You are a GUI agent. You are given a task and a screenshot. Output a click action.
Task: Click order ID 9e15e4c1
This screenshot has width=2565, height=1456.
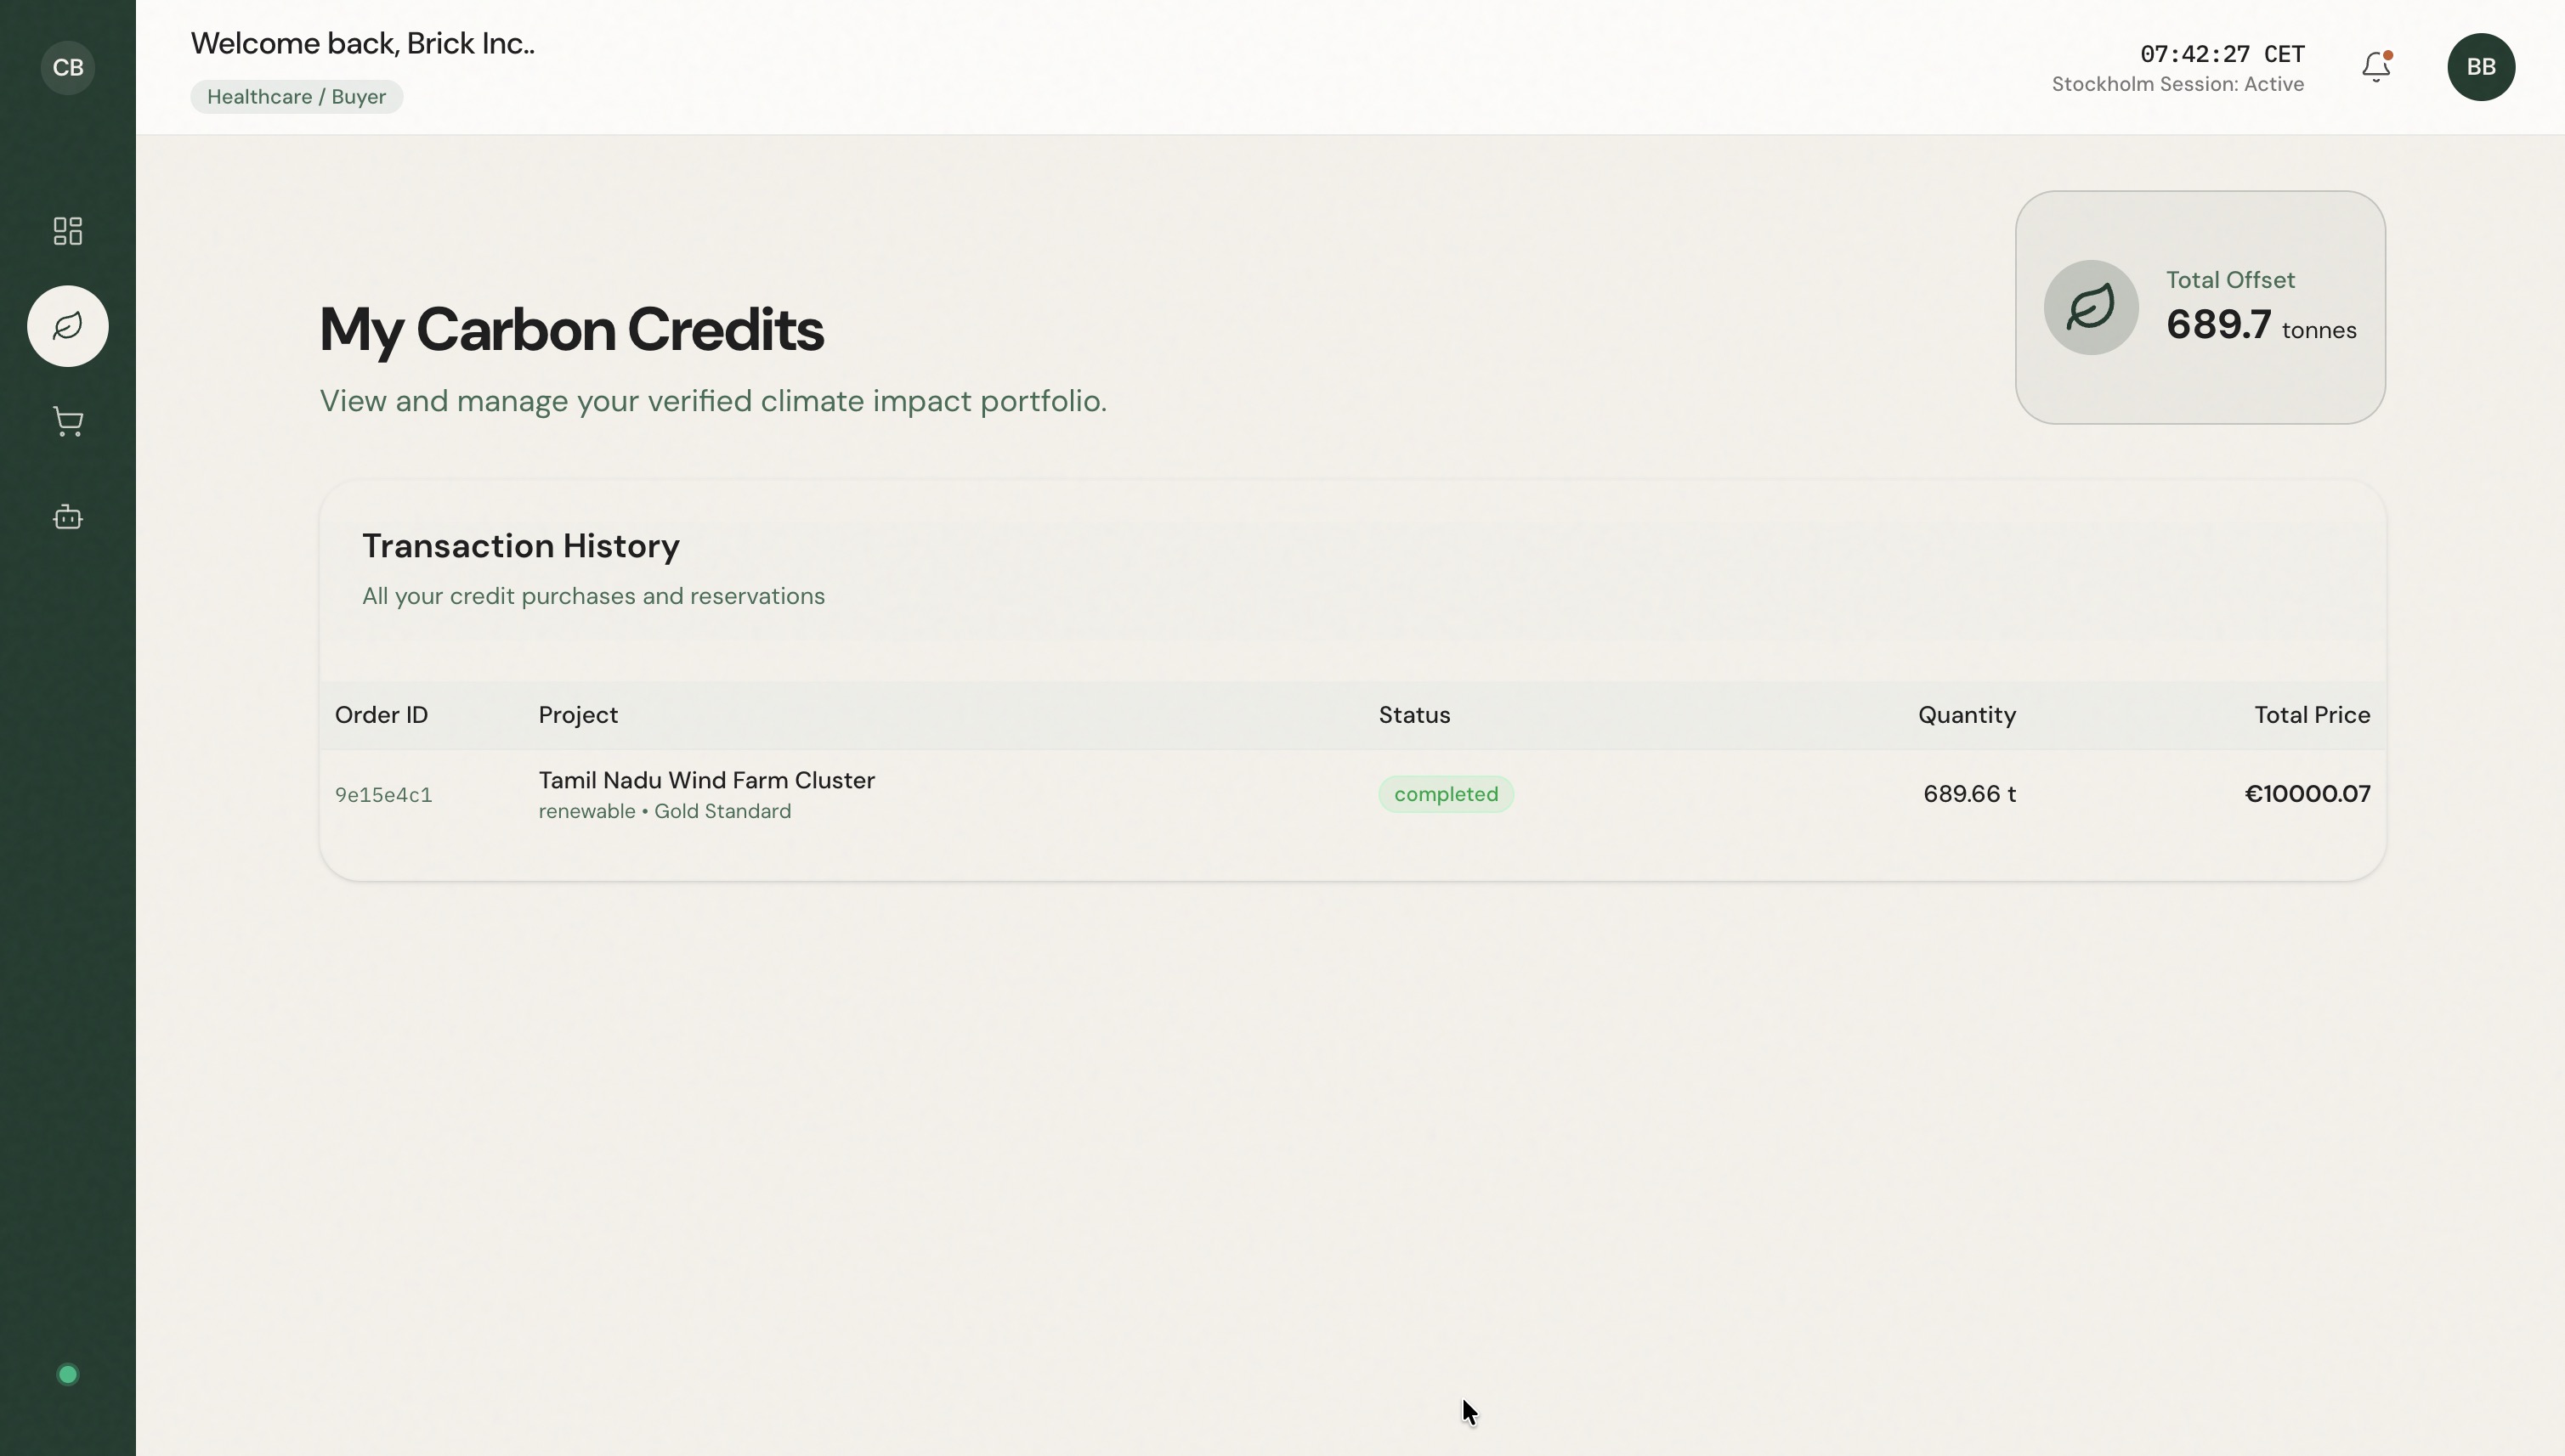(383, 795)
